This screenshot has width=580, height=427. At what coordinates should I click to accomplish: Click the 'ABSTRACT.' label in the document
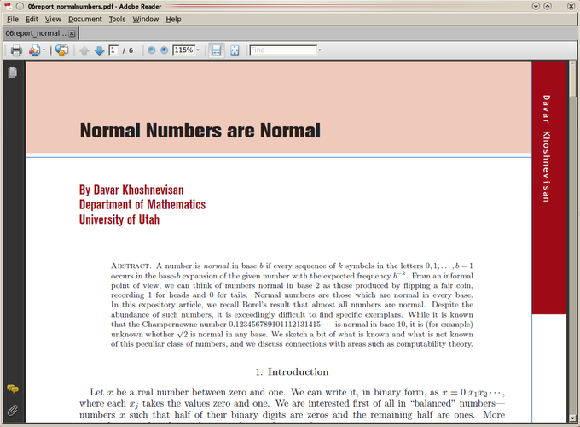pos(130,266)
